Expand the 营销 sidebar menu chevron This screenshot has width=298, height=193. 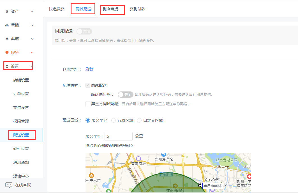coord(32,25)
